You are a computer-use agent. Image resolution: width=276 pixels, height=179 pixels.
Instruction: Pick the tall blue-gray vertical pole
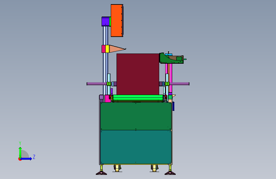coord(106,70)
